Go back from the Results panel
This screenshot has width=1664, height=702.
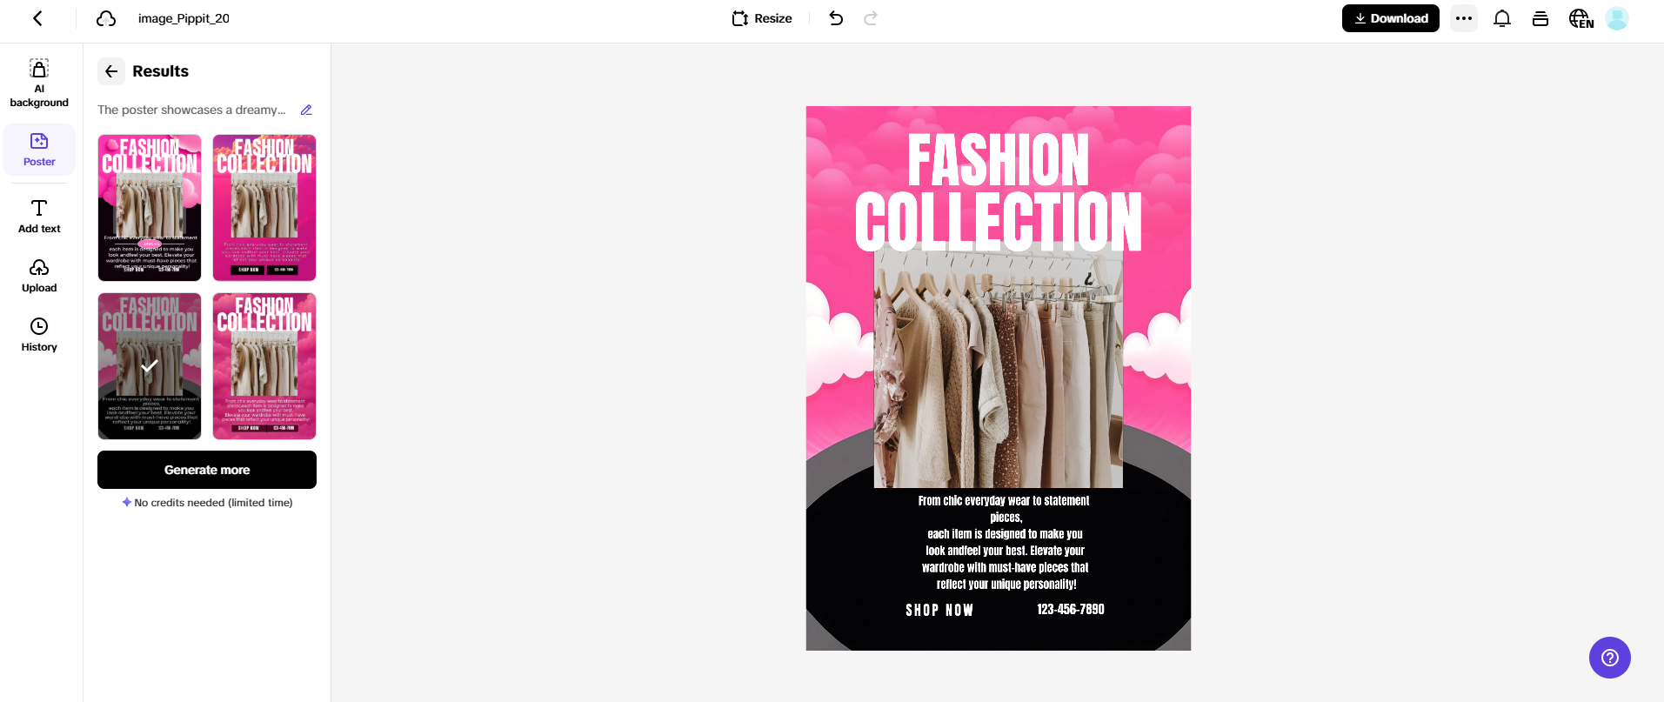tap(111, 71)
